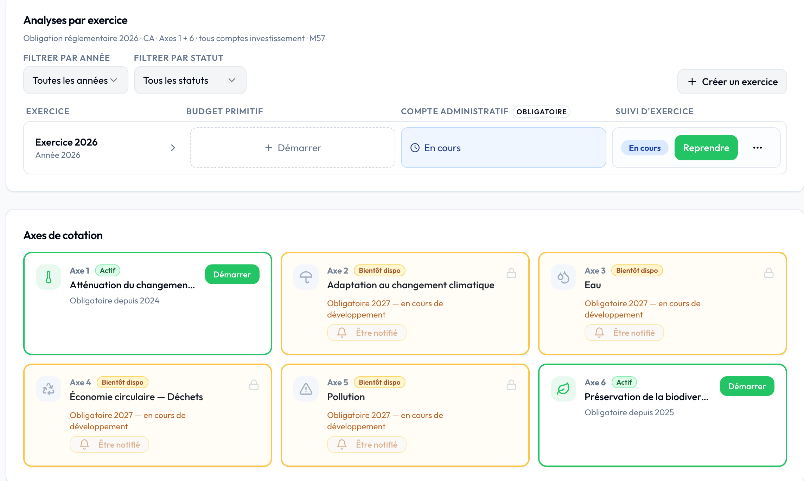
Task: Click the thermometer icon on Axe 1
Action: pyautogui.click(x=49, y=277)
